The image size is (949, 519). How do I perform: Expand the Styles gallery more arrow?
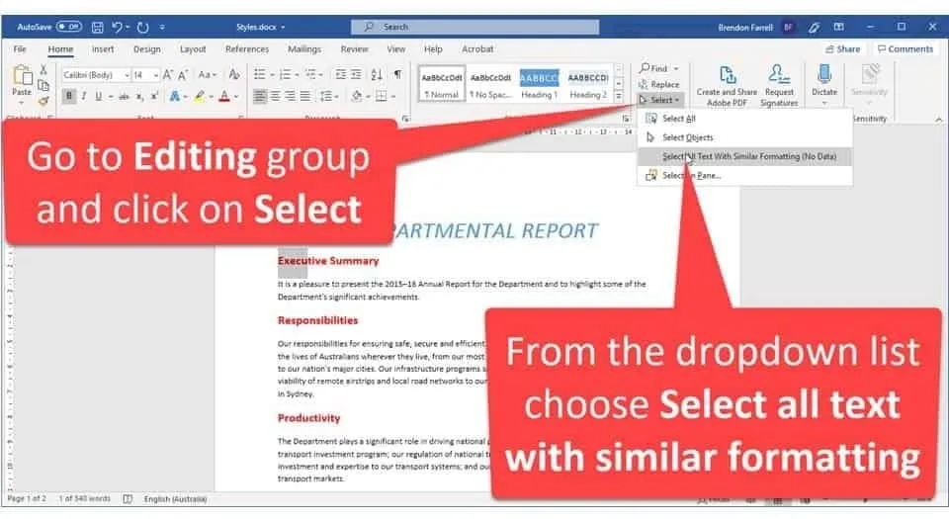coord(618,96)
